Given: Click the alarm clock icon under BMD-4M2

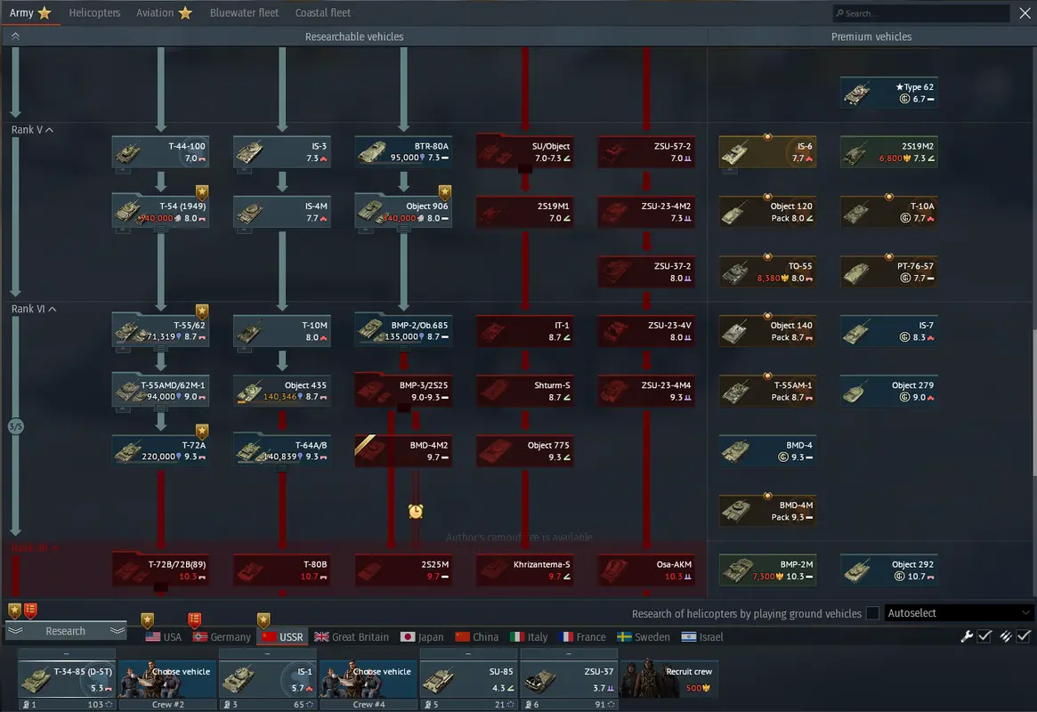Looking at the screenshot, I should (416, 511).
